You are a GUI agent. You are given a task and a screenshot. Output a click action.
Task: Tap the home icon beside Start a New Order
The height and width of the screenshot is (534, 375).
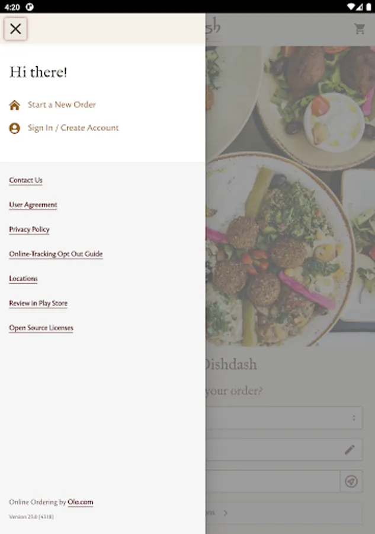tap(15, 105)
